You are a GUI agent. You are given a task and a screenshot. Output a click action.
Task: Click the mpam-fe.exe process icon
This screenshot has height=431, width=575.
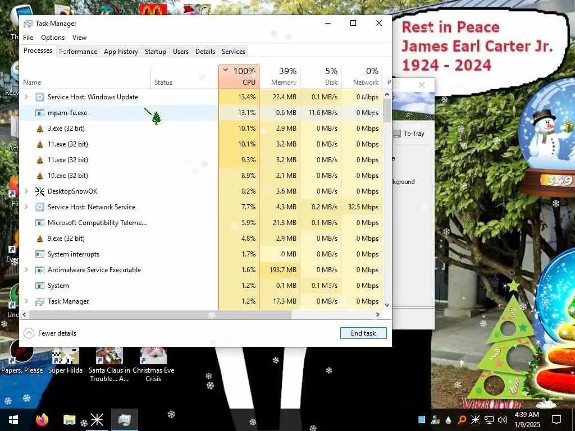tap(40, 113)
